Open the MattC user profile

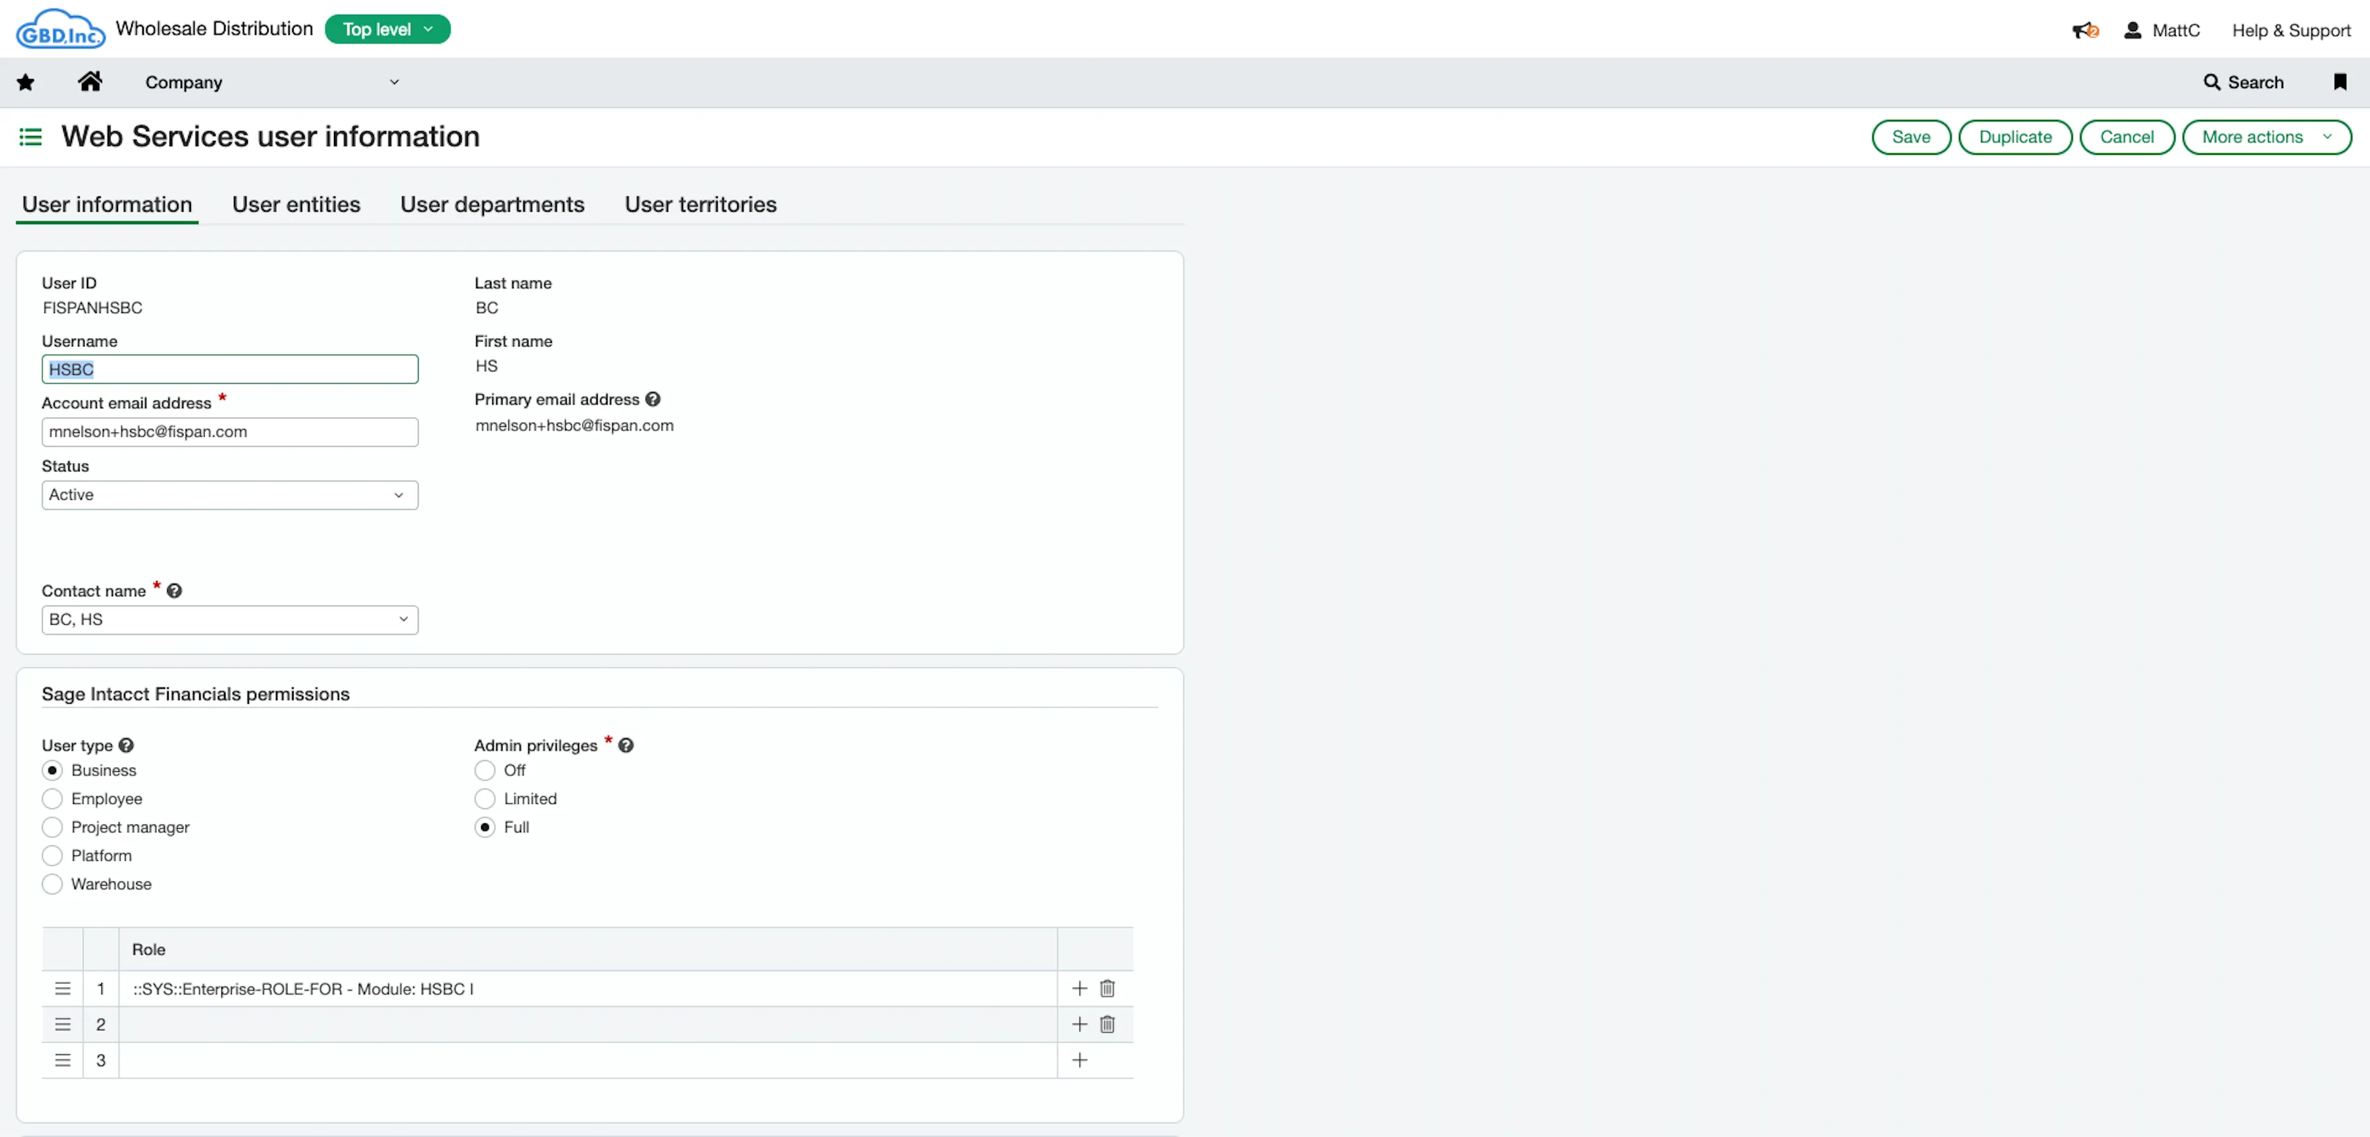[x=2162, y=31]
